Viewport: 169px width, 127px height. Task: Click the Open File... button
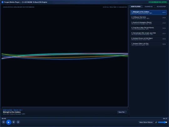(122, 112)
